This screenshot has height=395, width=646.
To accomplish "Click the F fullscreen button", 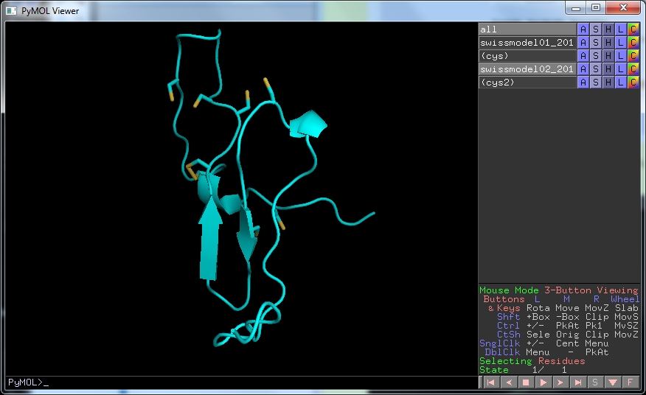I will click(631, 382).
